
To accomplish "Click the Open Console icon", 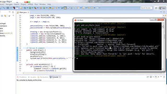I will (x=156, y=77).
